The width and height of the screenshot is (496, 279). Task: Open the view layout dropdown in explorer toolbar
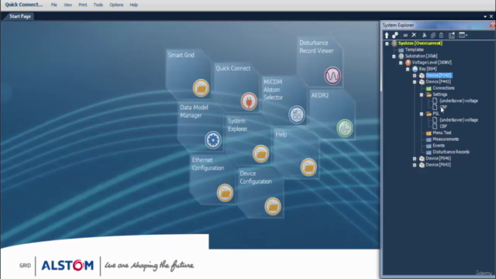pyautogui.click(x=463, y=35)
